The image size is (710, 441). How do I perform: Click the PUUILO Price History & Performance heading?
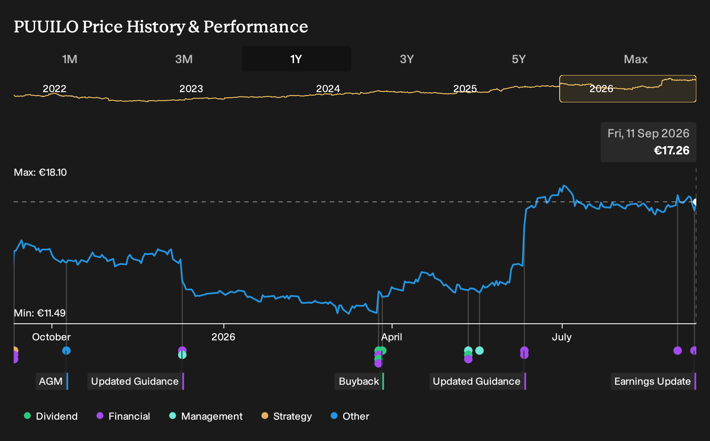(161, 26)
